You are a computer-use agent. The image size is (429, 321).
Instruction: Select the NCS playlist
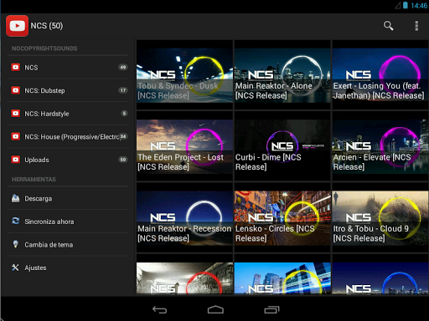pos(68,68)
